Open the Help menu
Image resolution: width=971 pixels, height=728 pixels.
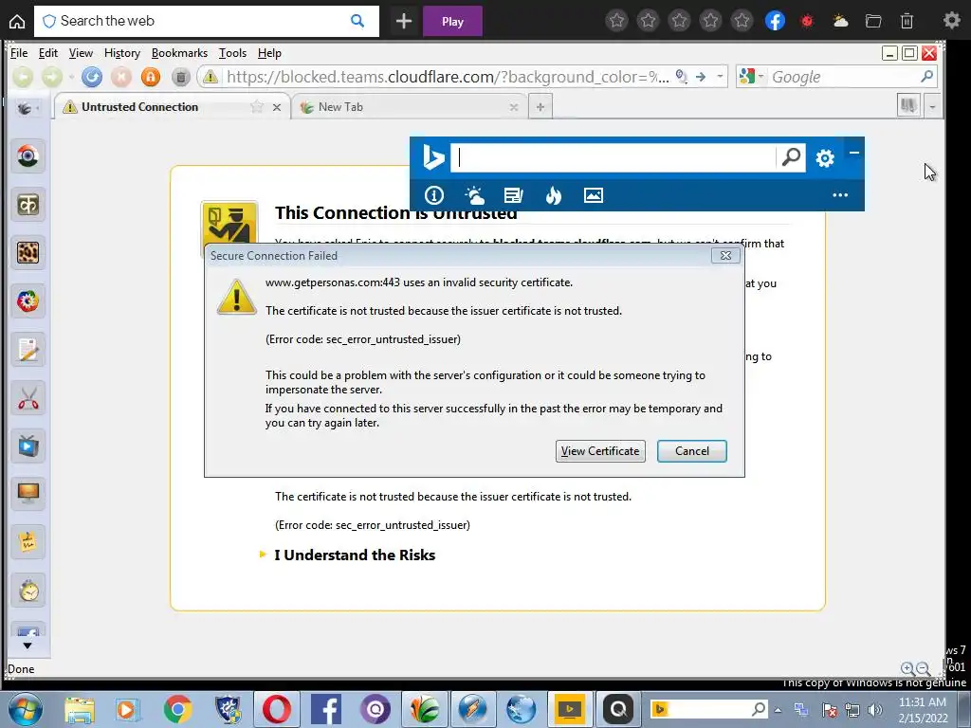coord(269,53)
